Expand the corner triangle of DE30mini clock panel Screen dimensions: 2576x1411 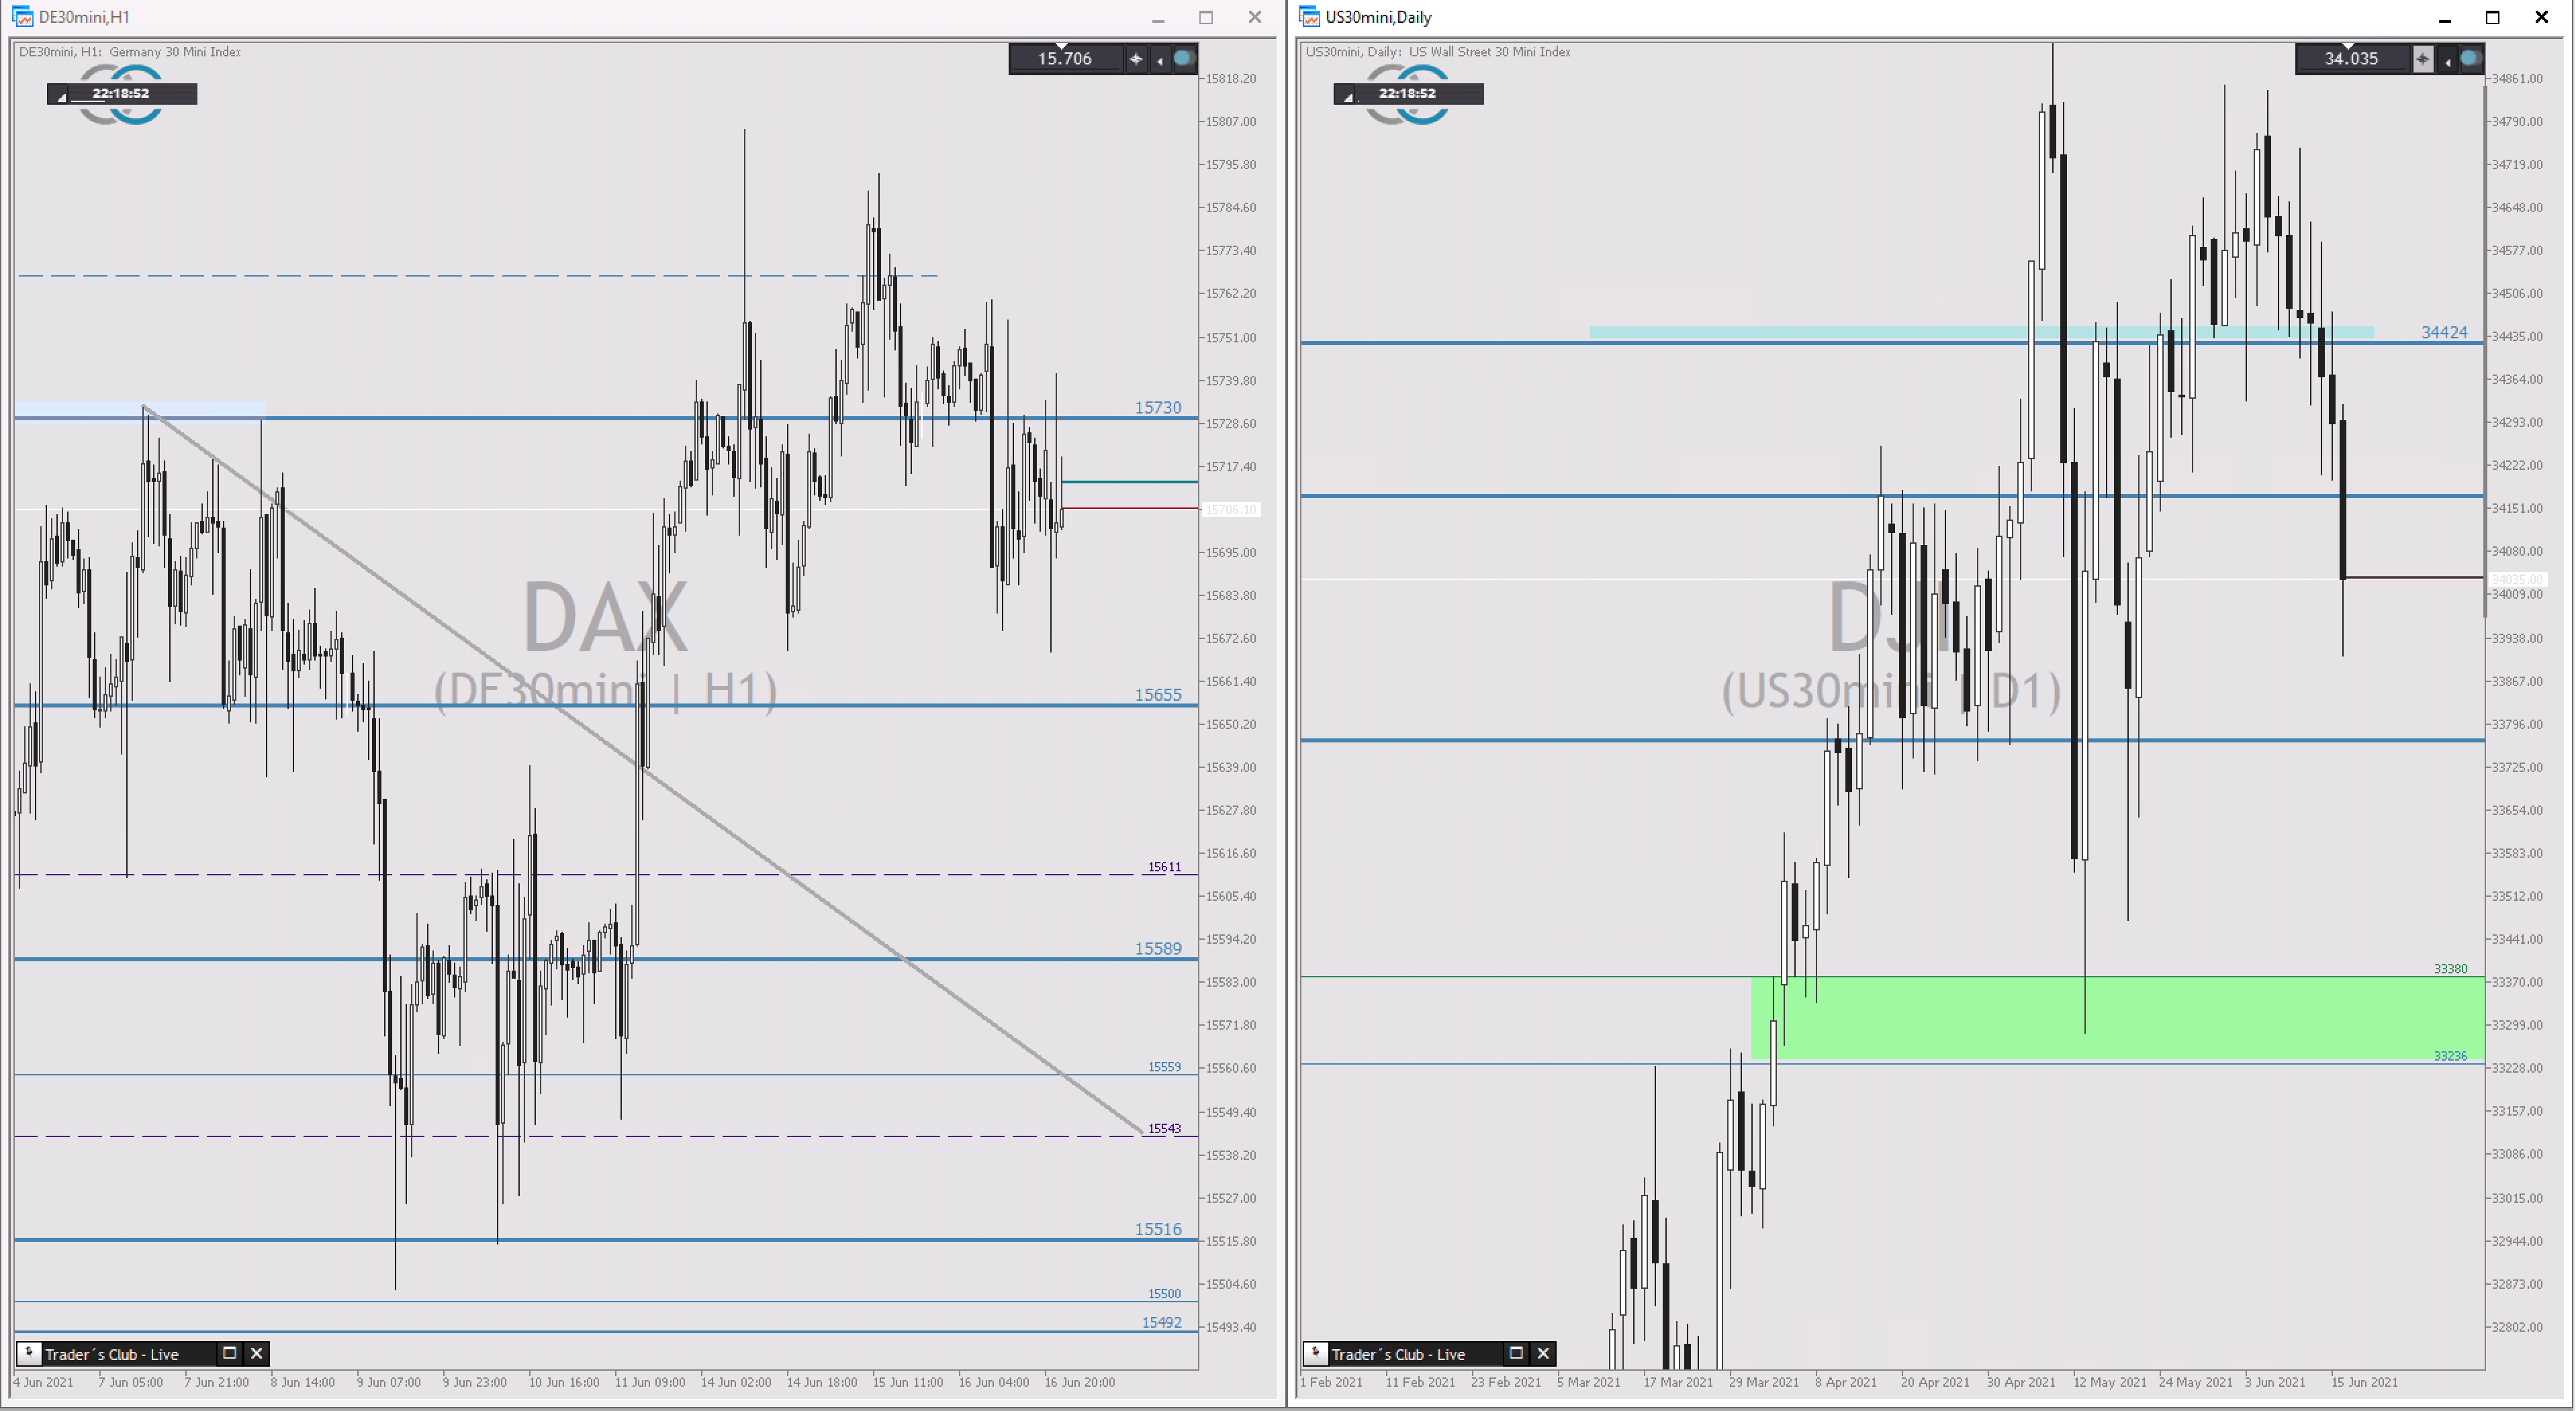pyautogui.click(x=61, y=97)
